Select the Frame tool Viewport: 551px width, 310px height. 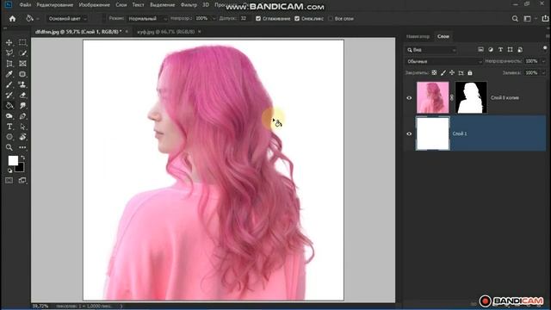tap(22, 64)
